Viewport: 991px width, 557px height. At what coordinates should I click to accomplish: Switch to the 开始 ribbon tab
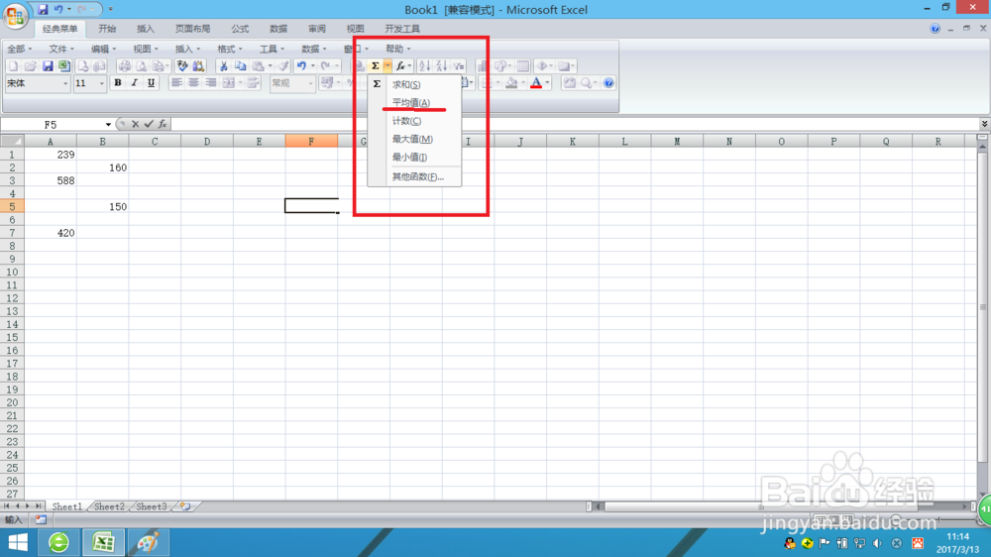coord(107,29)
